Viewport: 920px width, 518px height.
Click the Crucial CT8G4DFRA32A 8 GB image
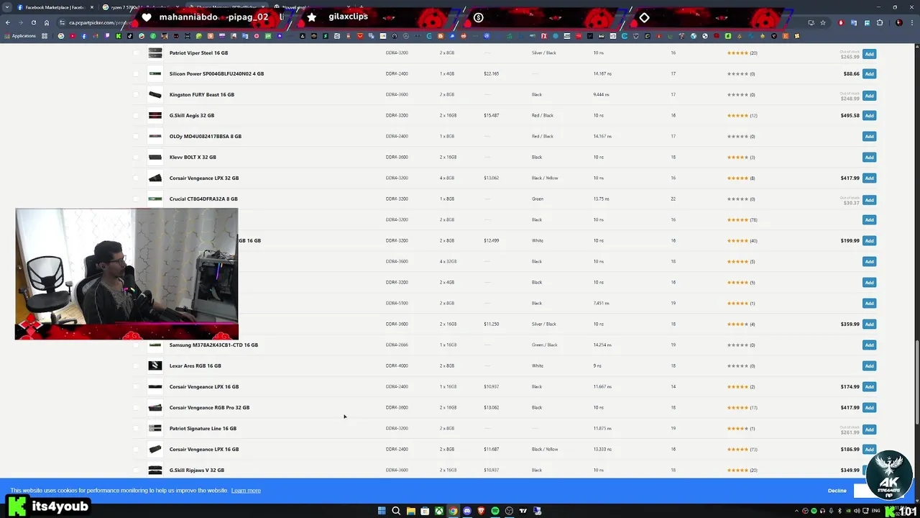click(x=155, y=199)
